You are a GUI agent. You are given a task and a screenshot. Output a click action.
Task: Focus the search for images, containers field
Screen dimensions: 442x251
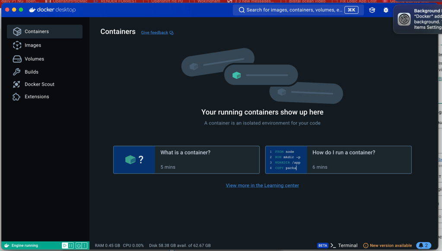coord(298,10)
